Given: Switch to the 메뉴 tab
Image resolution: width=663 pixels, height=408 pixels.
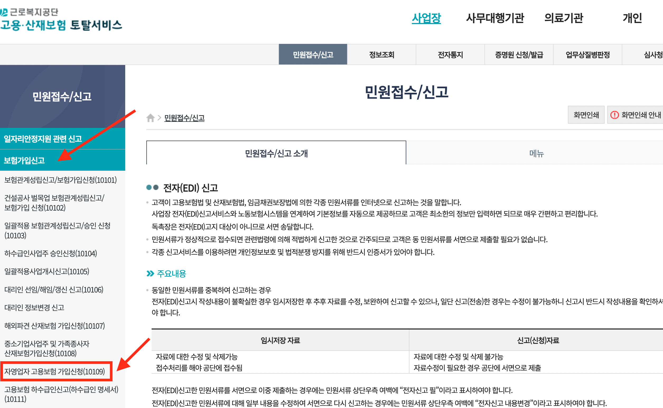Looking at the screenshot, I should tap(536, 153).
